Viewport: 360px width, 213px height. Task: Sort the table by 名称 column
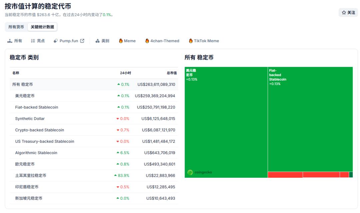coord(16,73)
